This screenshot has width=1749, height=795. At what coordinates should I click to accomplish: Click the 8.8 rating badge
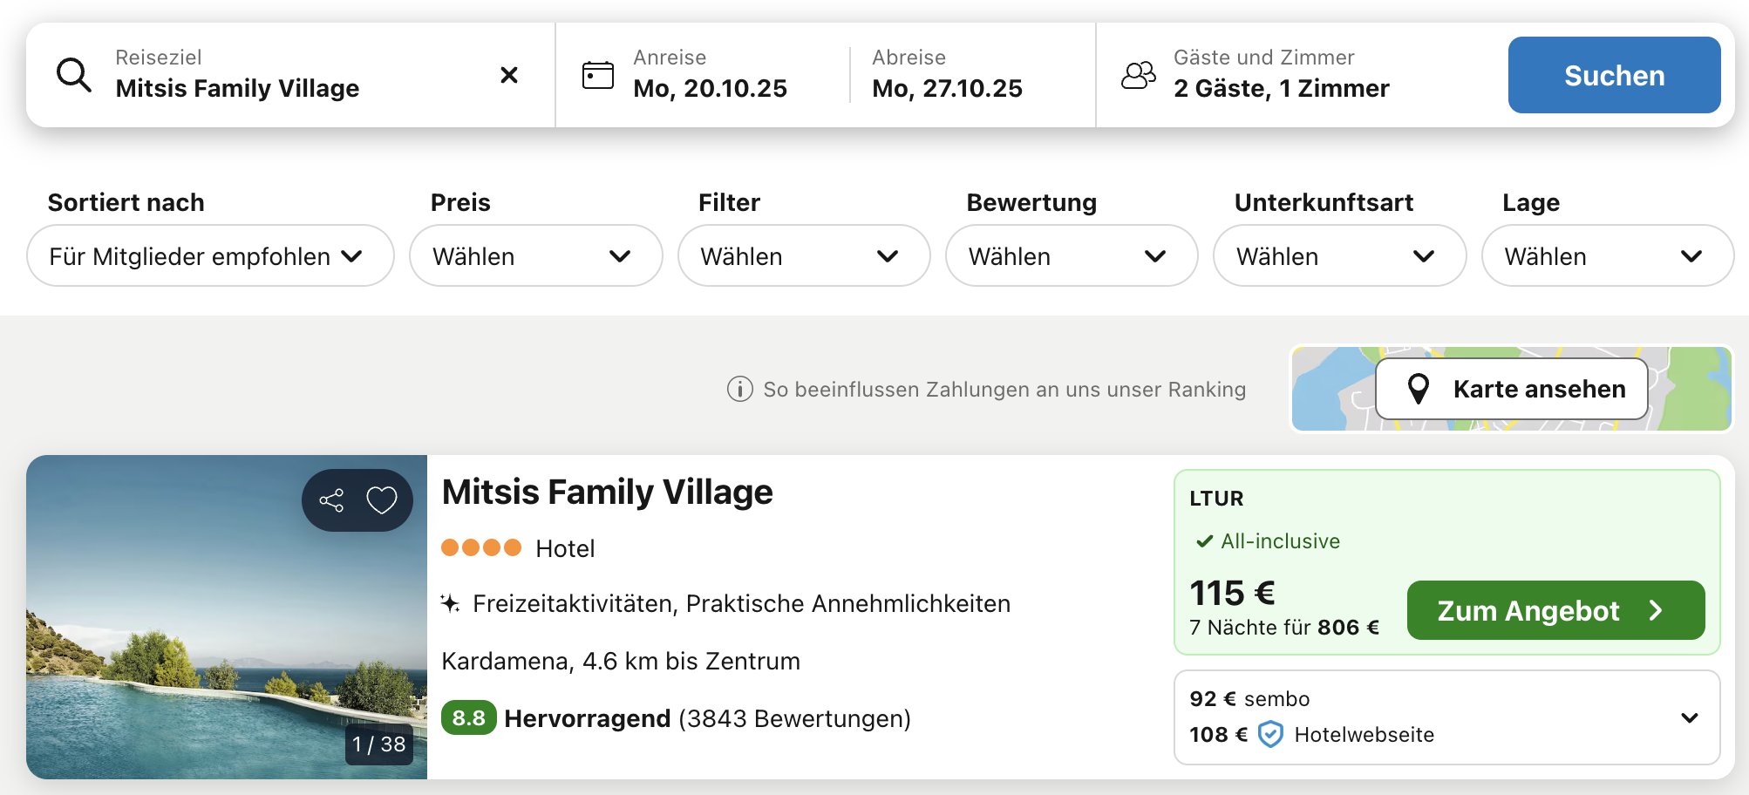point(469,717)
